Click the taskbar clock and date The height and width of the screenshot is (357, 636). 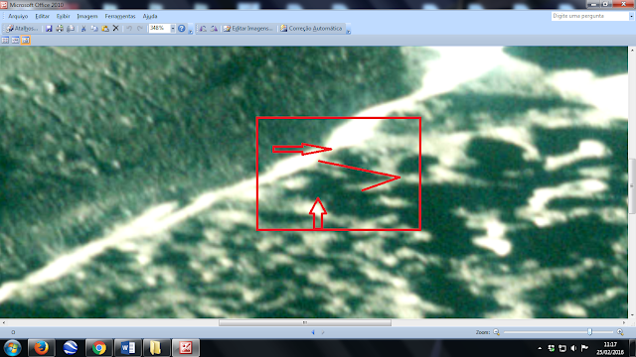point(609,348)
